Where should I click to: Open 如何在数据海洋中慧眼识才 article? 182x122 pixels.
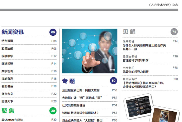[x=80, y=113]
